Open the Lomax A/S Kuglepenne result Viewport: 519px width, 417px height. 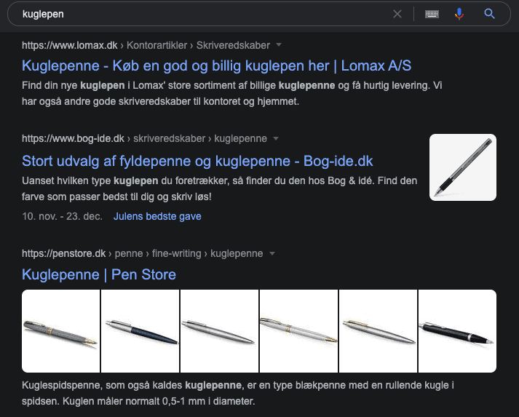(216, 65)
